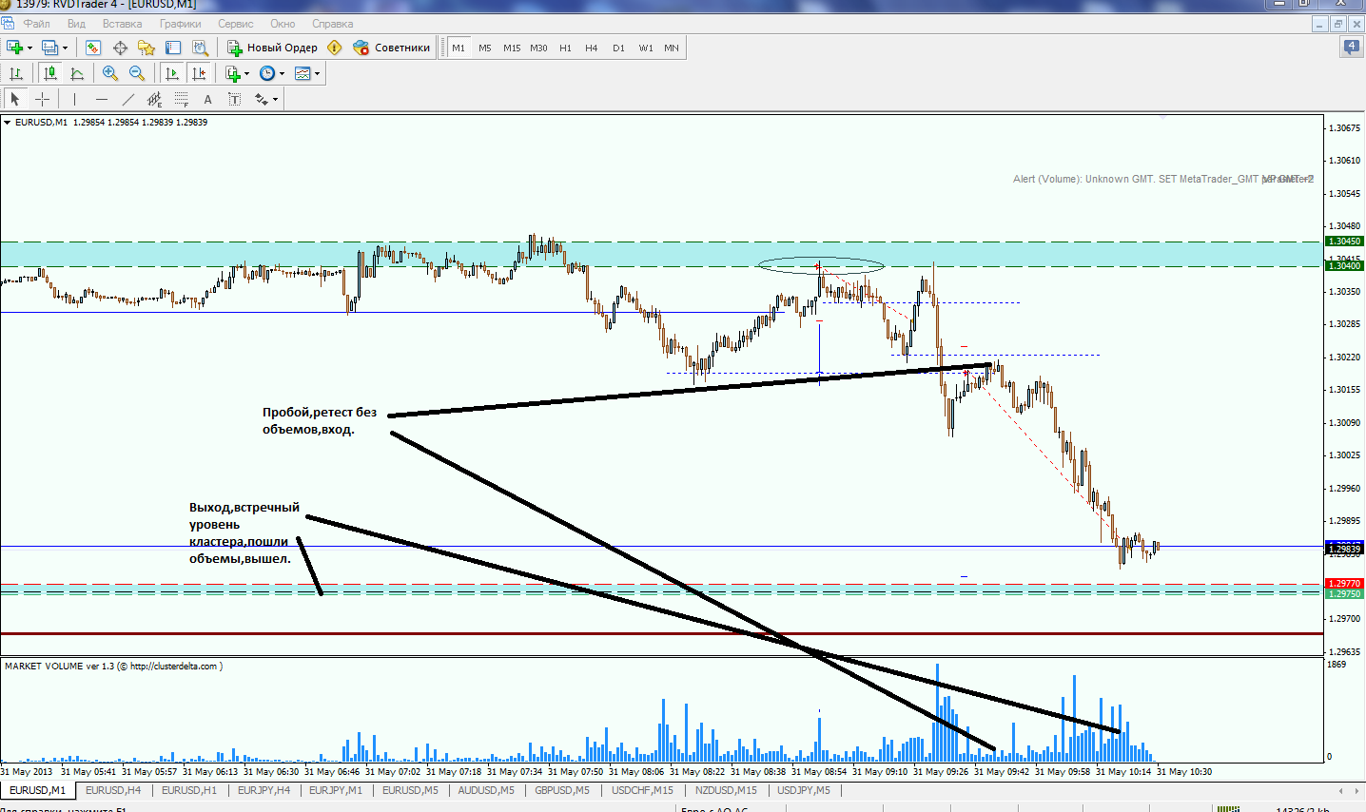Expand the EURUSD,M1 chart title triangle
The width and height of the screenshot is (1366, 812).
click(8, 122)
